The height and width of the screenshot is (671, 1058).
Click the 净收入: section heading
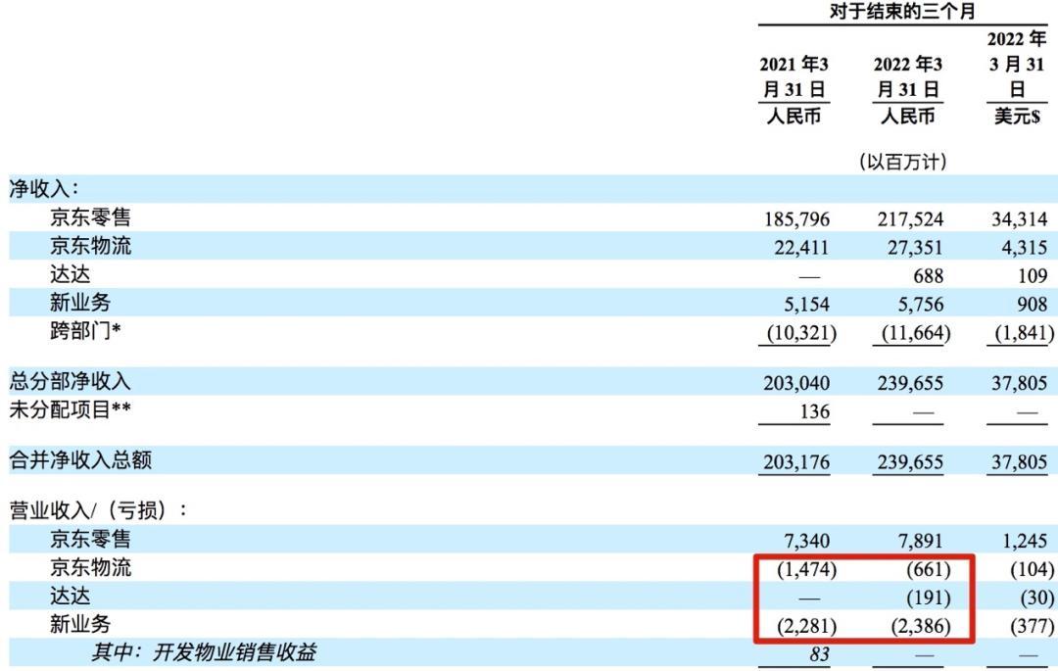coord(44,189)
